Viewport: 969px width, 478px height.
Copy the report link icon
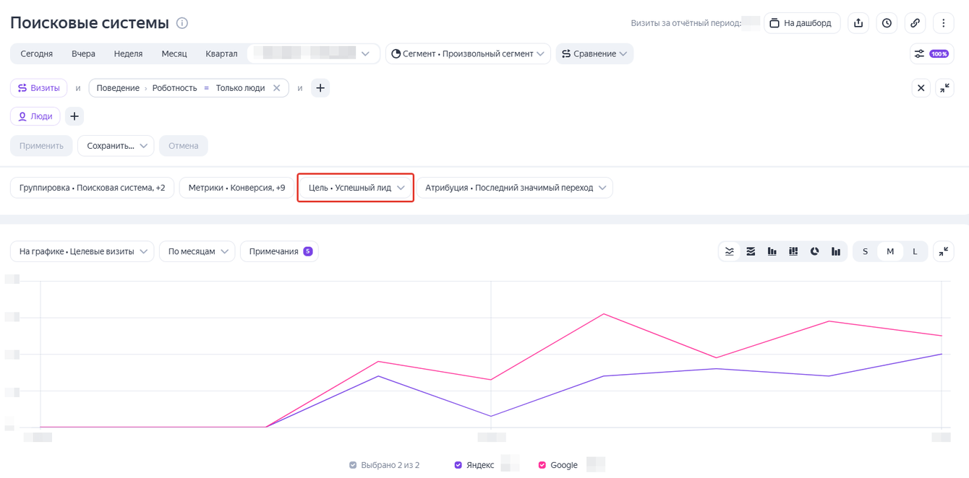pos(915,23)
